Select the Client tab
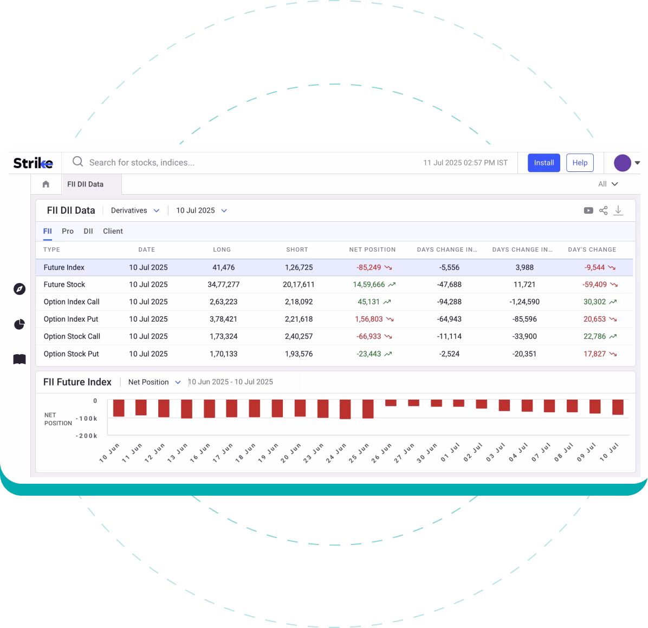The image size is (648, 628). click(x=113, y=231)
